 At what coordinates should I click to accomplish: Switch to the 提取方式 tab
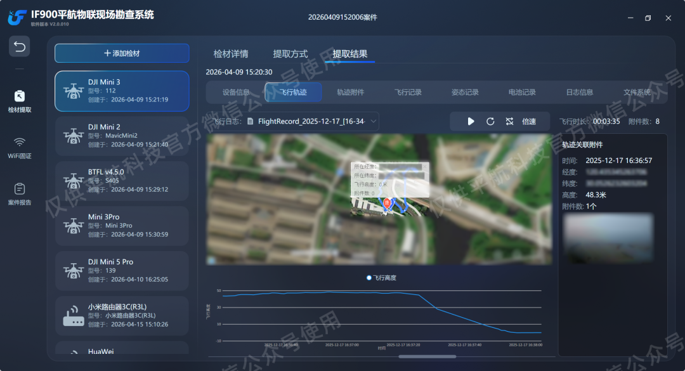[x=290, y=54]
